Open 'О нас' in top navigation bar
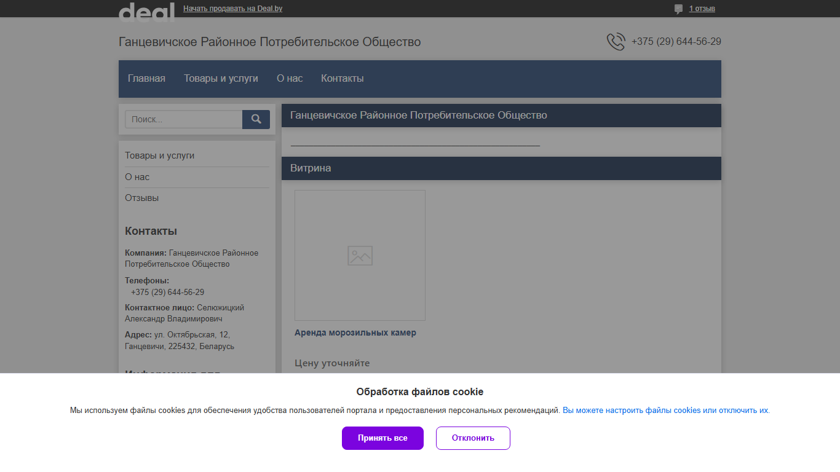 [290, 78]
